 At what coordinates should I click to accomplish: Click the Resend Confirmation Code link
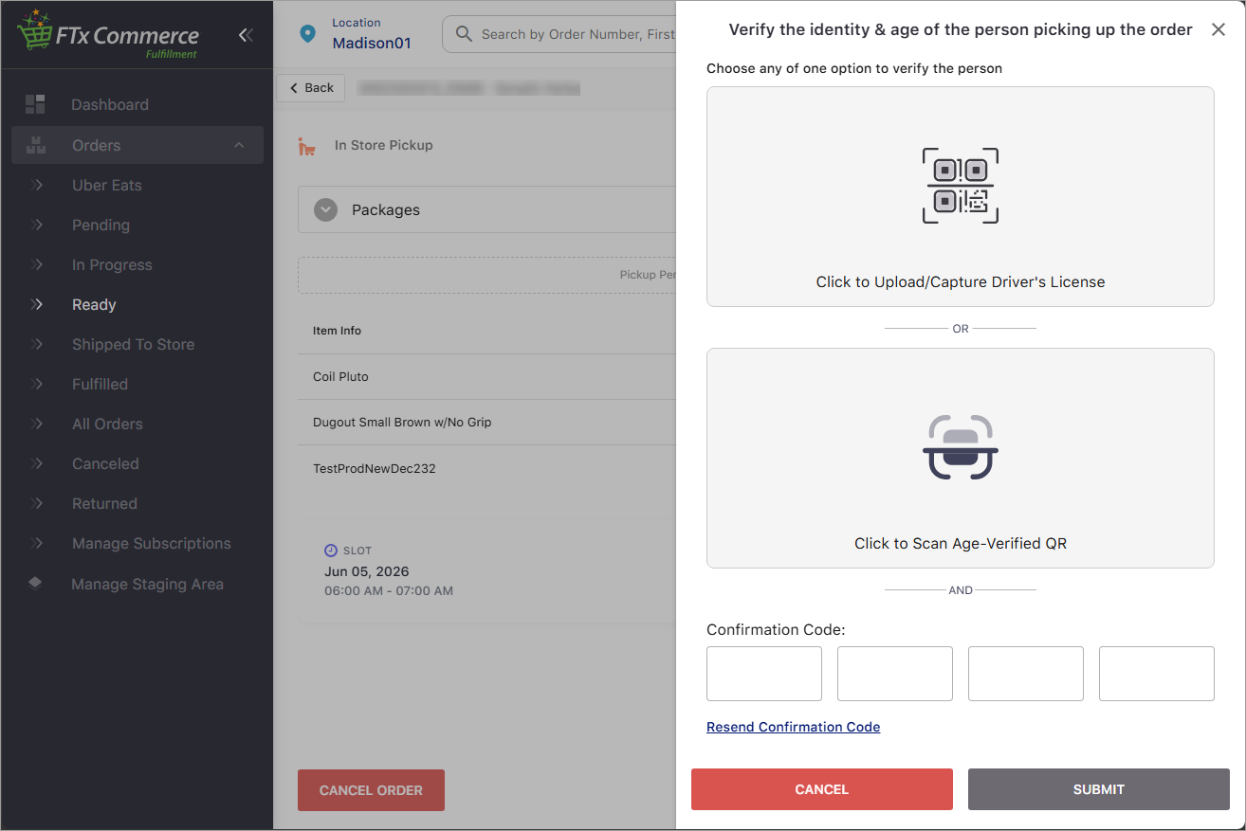pos(794,727)
